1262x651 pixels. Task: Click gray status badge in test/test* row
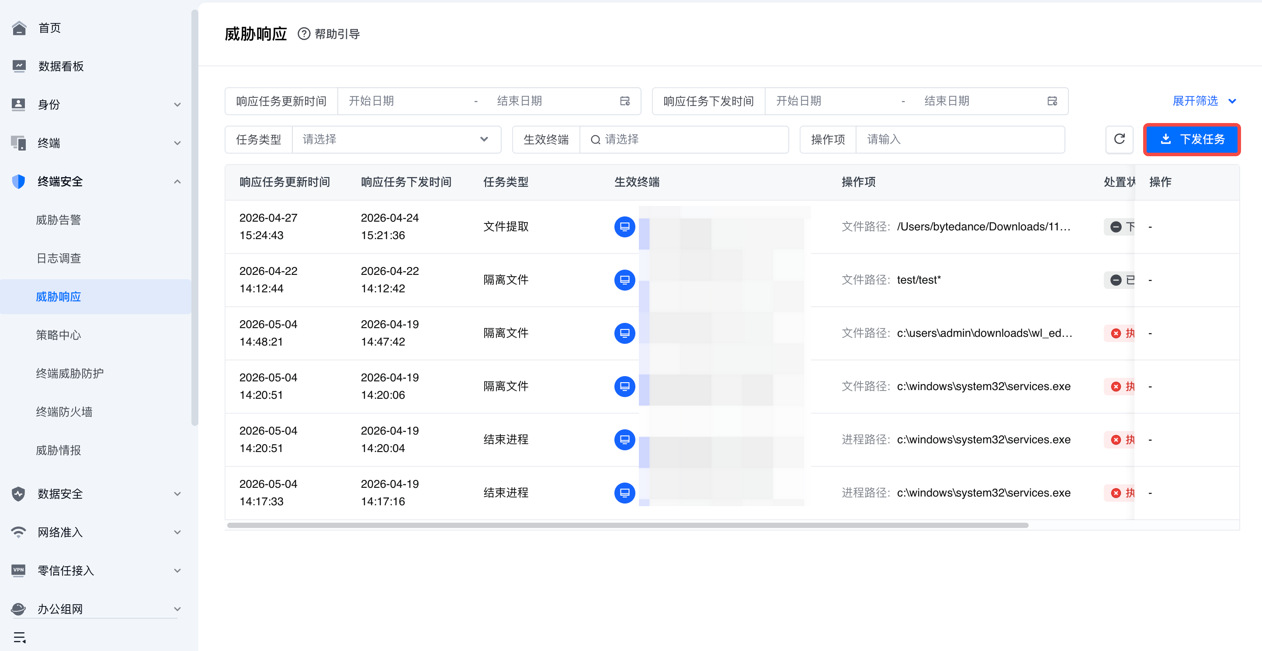[1120, 280]
